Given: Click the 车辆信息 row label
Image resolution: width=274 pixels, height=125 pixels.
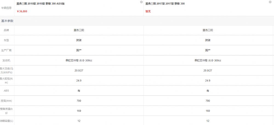Looking at the screenshot, I should coord(7,8).
